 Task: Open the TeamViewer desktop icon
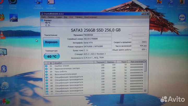tap(182, 18)
